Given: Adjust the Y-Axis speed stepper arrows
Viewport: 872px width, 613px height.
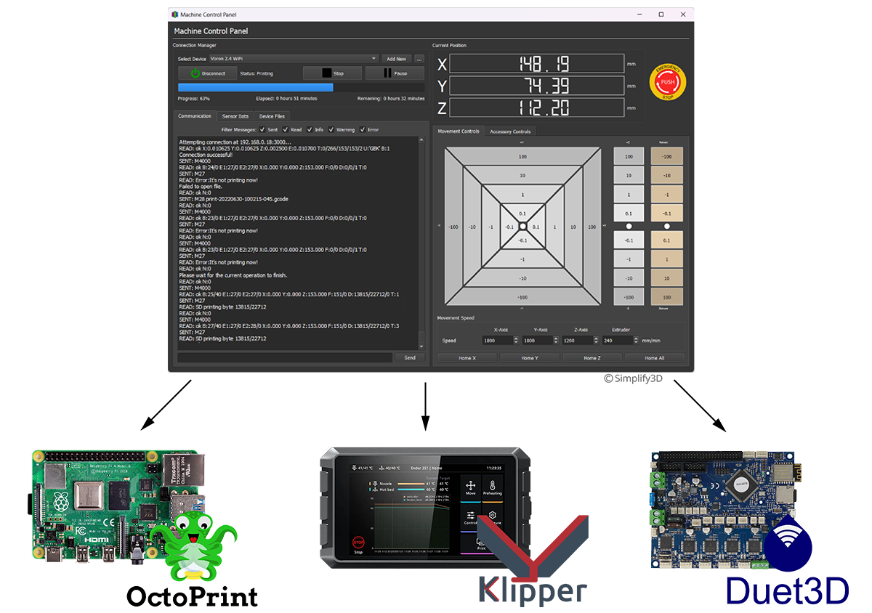Looking at the screenshot, I should pos(555,341).
